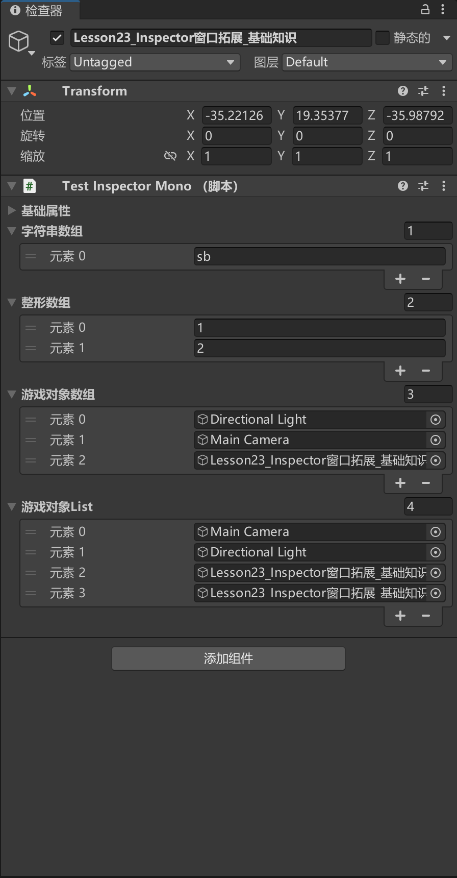Add element to 字符串数组 list
The height and width of the screenshot is (878, 457).
click(x=400, y=279)
